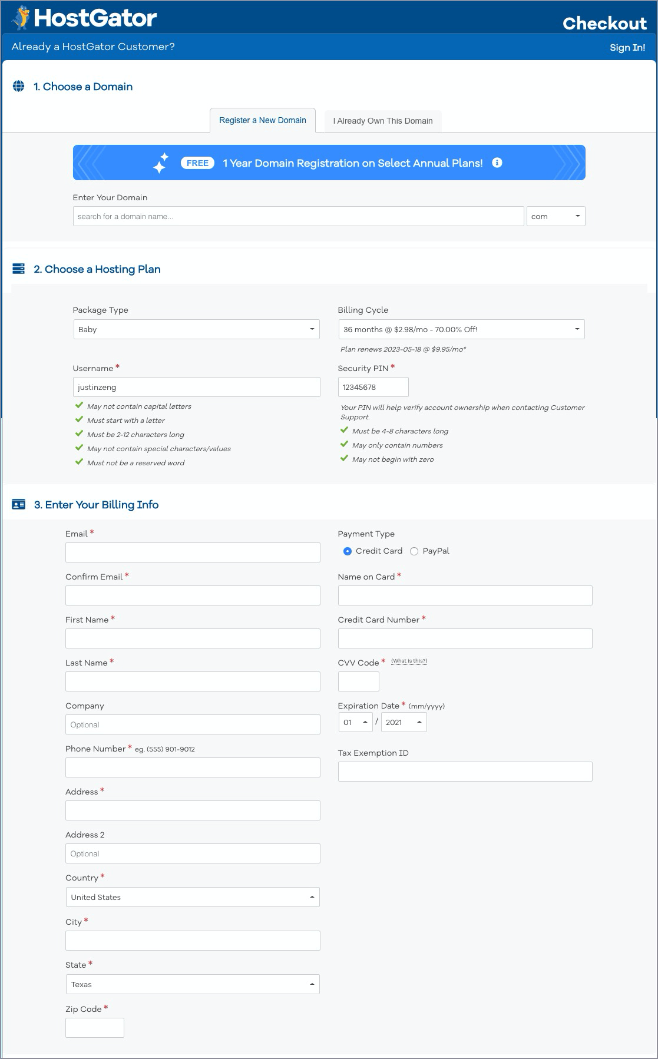Click 'Must not be a reserved word' rule
The width and height of the screenshot is (658, 1059).
(135, 463)
